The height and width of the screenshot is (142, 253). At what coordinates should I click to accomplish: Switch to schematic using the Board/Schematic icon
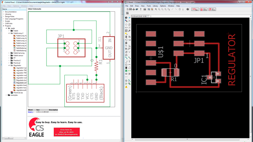(x=141, y=9)
